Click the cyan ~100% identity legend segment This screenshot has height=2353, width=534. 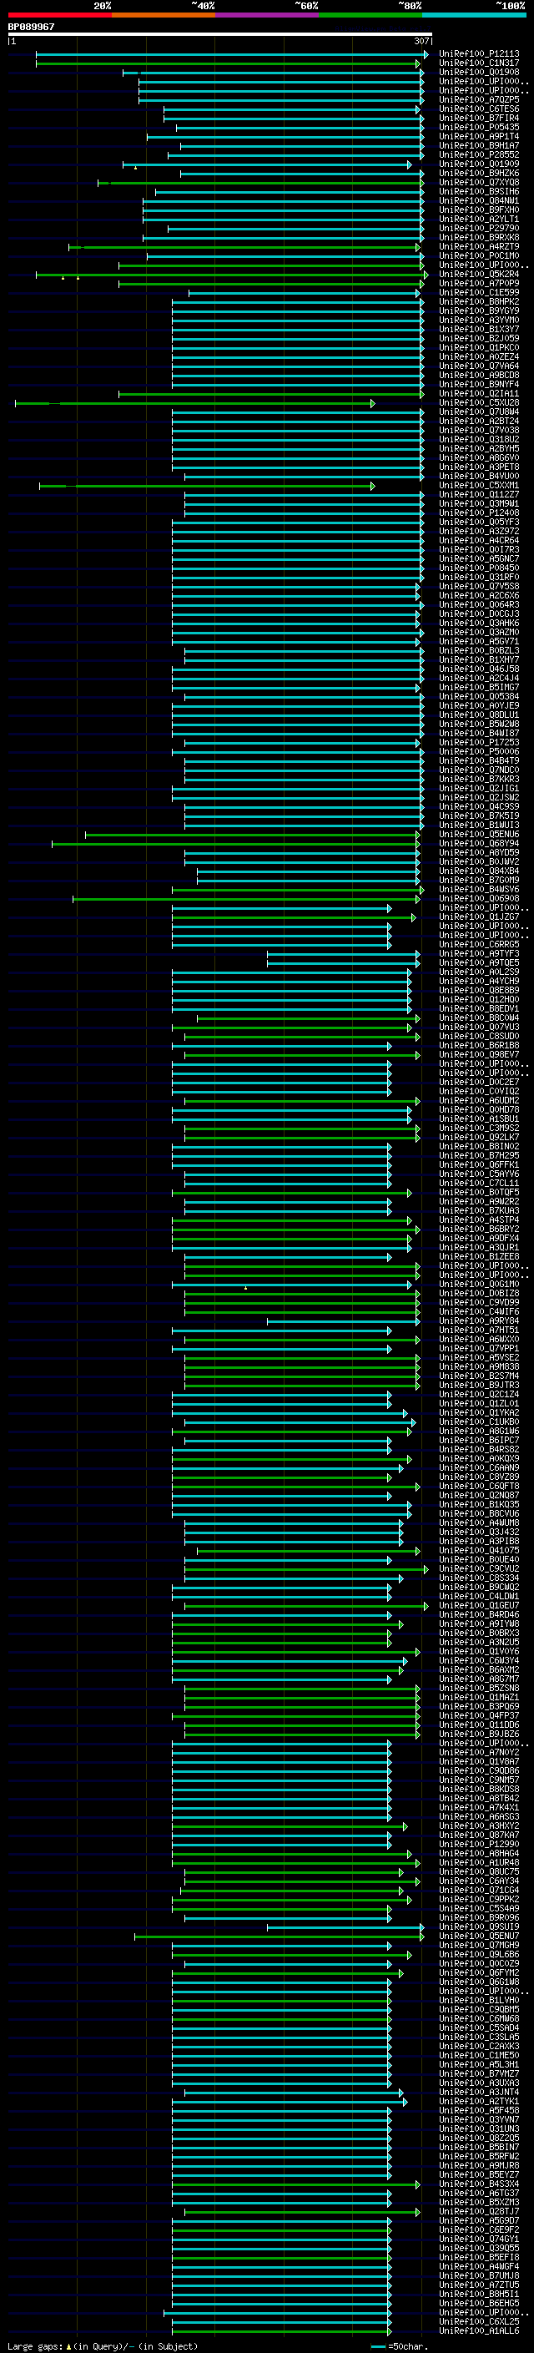tap(474, 15)
